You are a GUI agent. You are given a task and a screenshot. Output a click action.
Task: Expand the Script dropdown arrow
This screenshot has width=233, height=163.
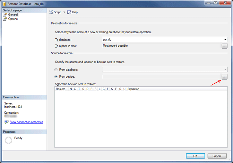click(64, 12)
